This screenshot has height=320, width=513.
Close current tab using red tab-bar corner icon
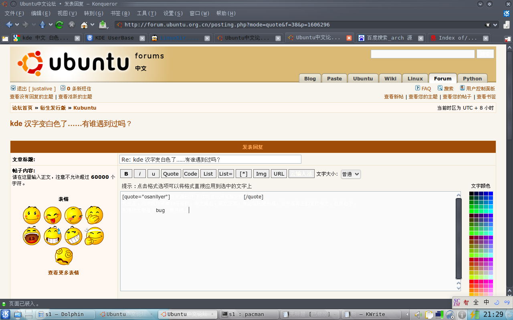[508, 40]
